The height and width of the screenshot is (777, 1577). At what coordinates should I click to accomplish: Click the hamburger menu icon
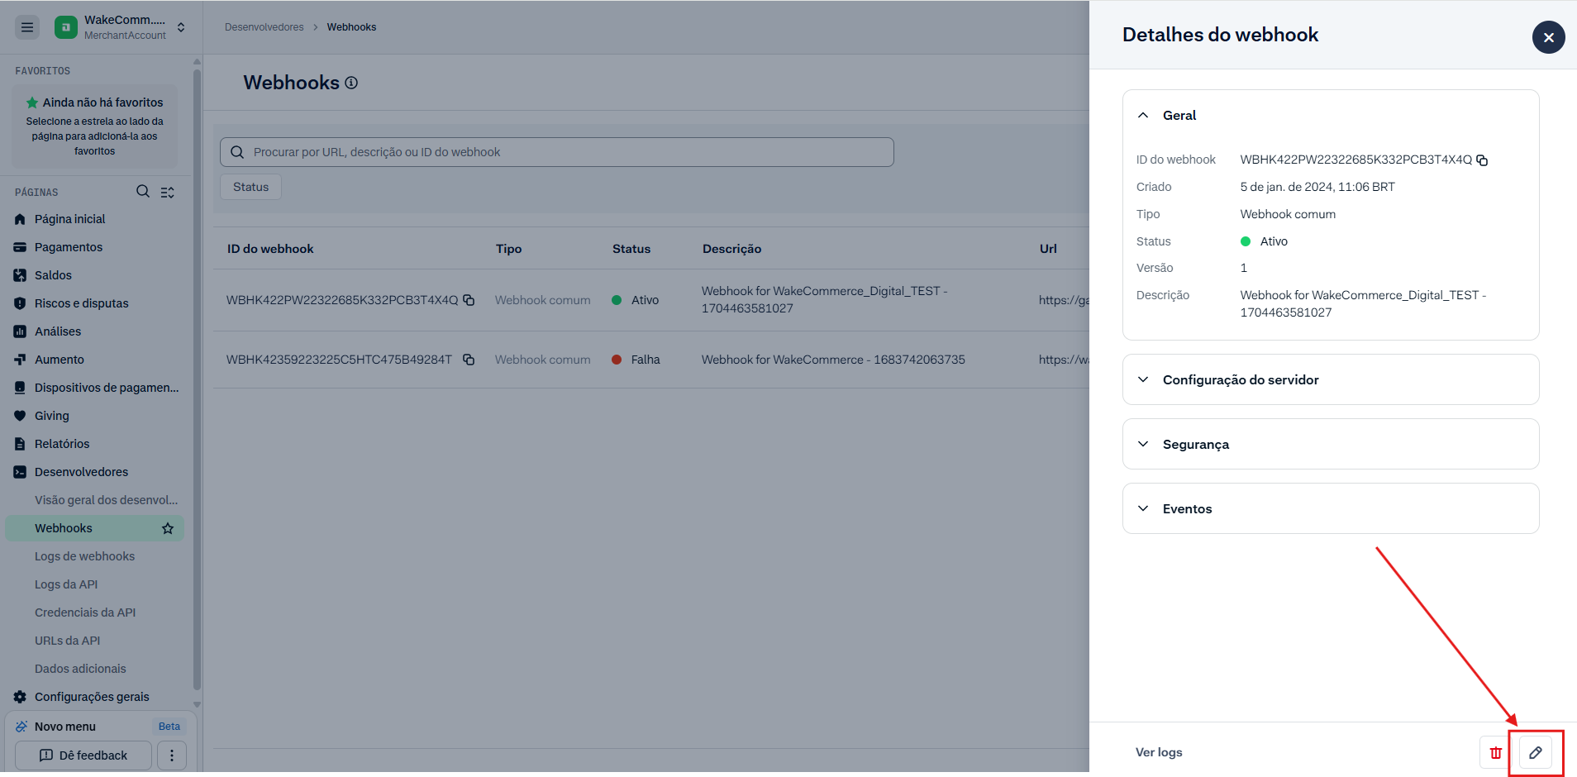(27, 27)
